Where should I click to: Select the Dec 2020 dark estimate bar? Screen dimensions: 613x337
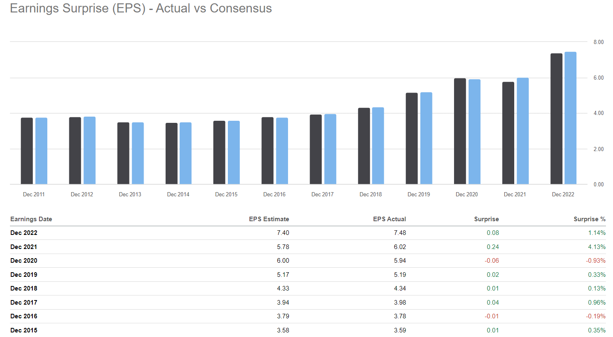click(x=460, y=131)
